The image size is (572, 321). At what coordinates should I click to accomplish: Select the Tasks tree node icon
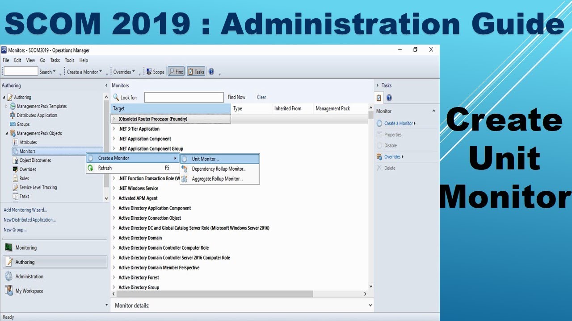(16, 196)
